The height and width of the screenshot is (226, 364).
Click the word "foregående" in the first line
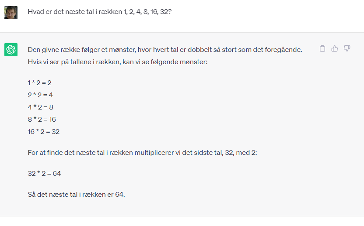tap(284, 50)
